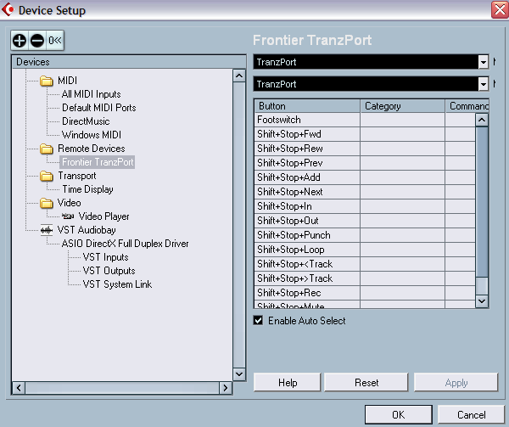This screenshot has width=509, height=427.
Task: Click the Apply button
Action: [456, 383]
